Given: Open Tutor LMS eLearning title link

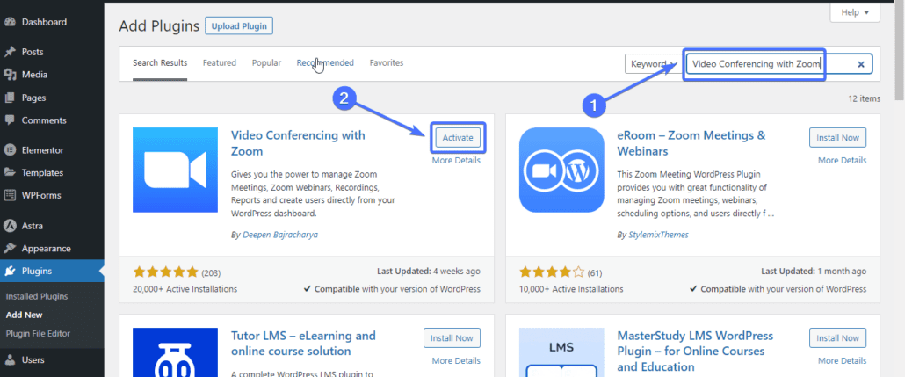Looking at the screenshot, I should [303, 343].
